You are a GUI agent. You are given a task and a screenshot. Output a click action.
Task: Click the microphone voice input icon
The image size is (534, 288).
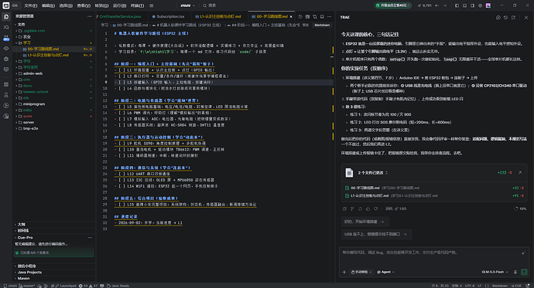(515, 272)
